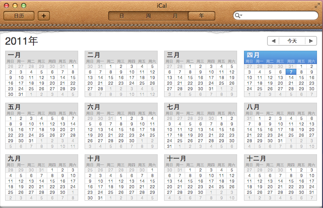Viewport: 323px width, 208px height.
Task: Select day 25 in 十二月
Action: (x=249, y=192)
